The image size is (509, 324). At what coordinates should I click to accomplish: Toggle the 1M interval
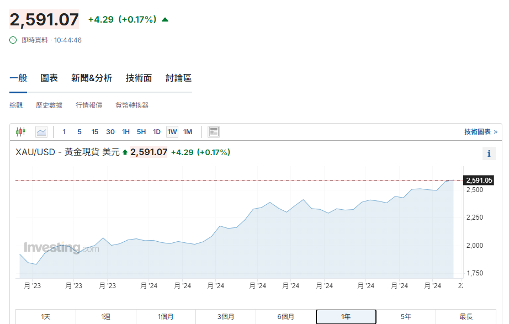point(187,131)
